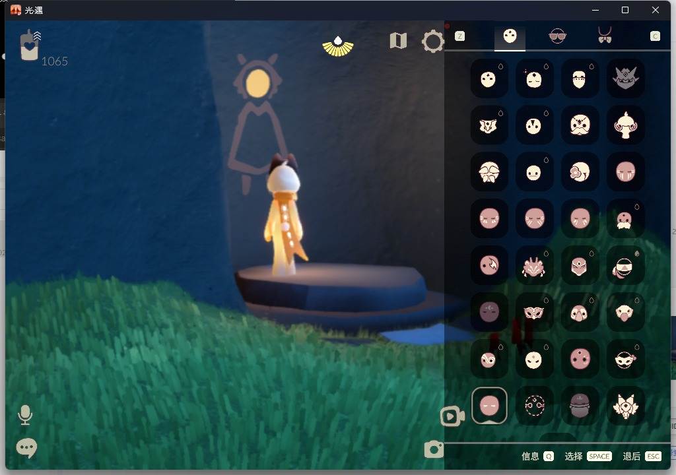Take a photo with the camera icon
The width and height of the screenshot is (676, 475).
pyautogui.click(x=434, y=449)
